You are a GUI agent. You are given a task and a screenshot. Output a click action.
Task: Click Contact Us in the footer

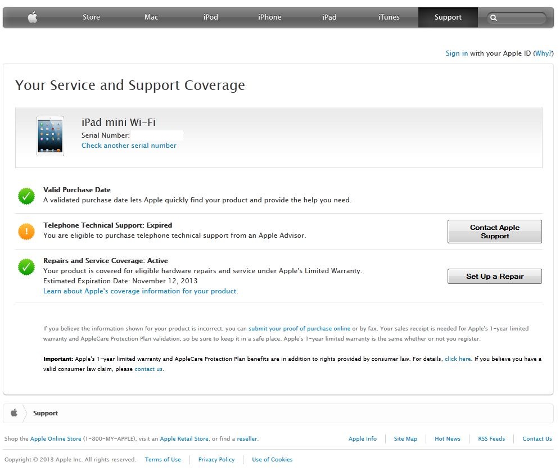[x=537, y=438]
